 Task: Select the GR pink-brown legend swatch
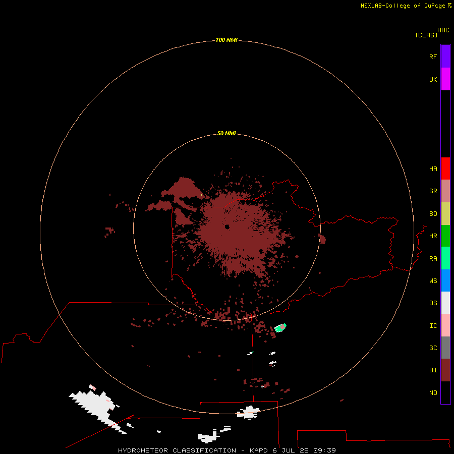click(x=445, y=191)
